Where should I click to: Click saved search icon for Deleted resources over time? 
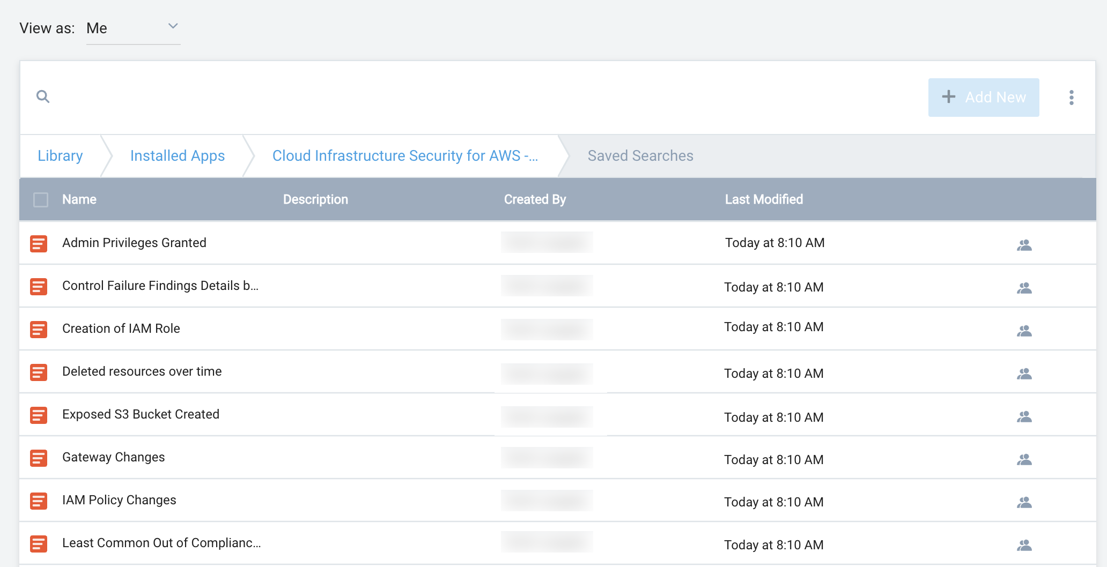pos(39,372)
